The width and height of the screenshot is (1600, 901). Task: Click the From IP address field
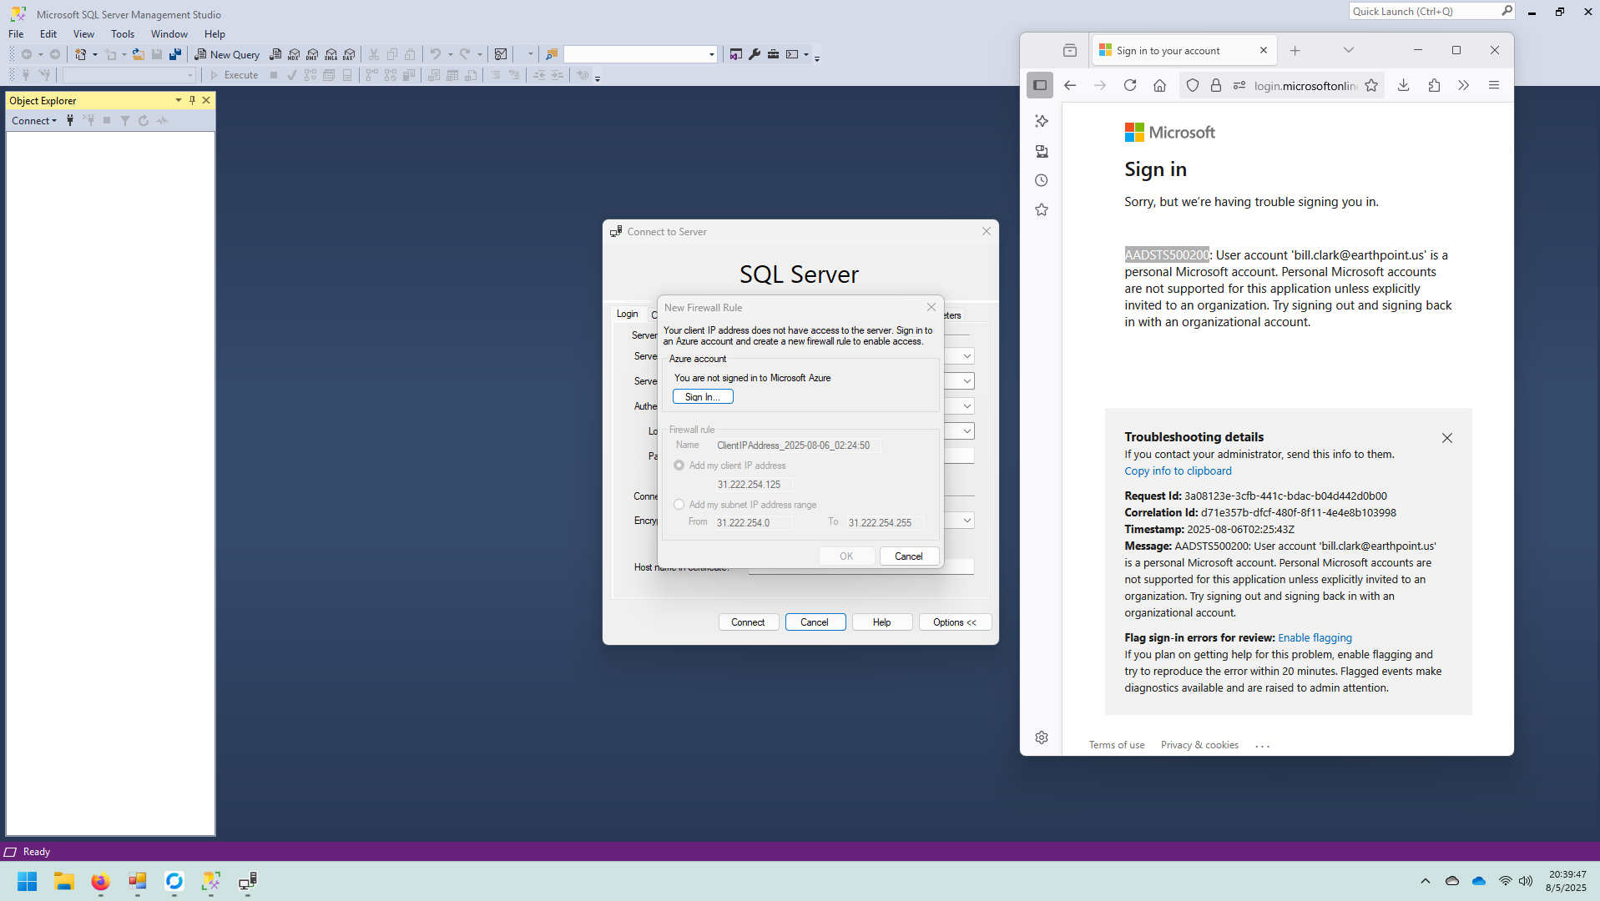753,523
